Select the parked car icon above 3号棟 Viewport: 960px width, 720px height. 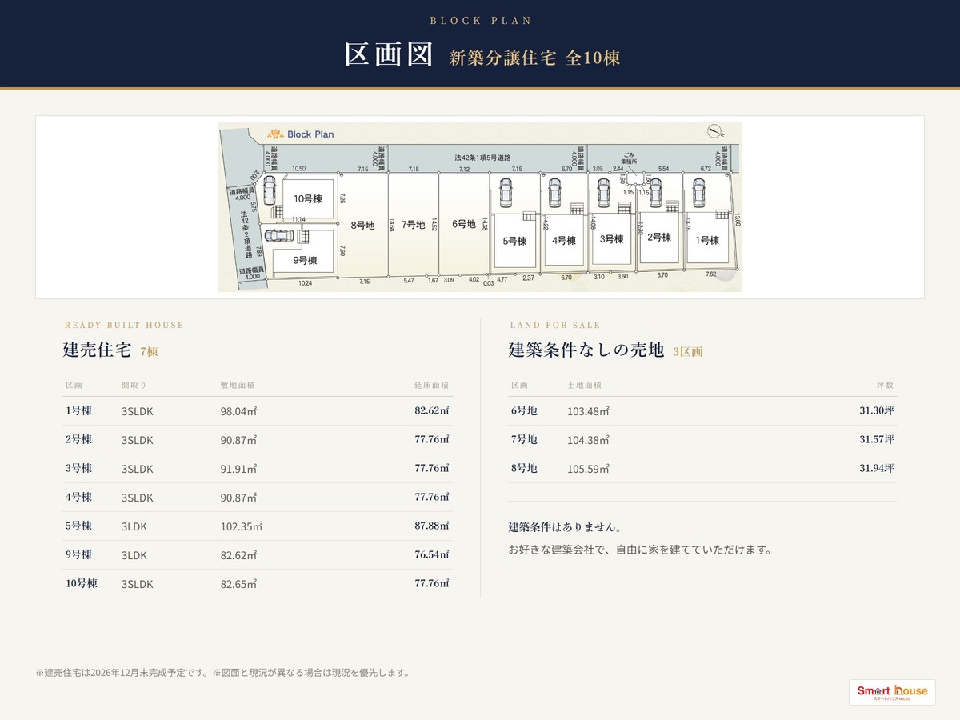603,193
